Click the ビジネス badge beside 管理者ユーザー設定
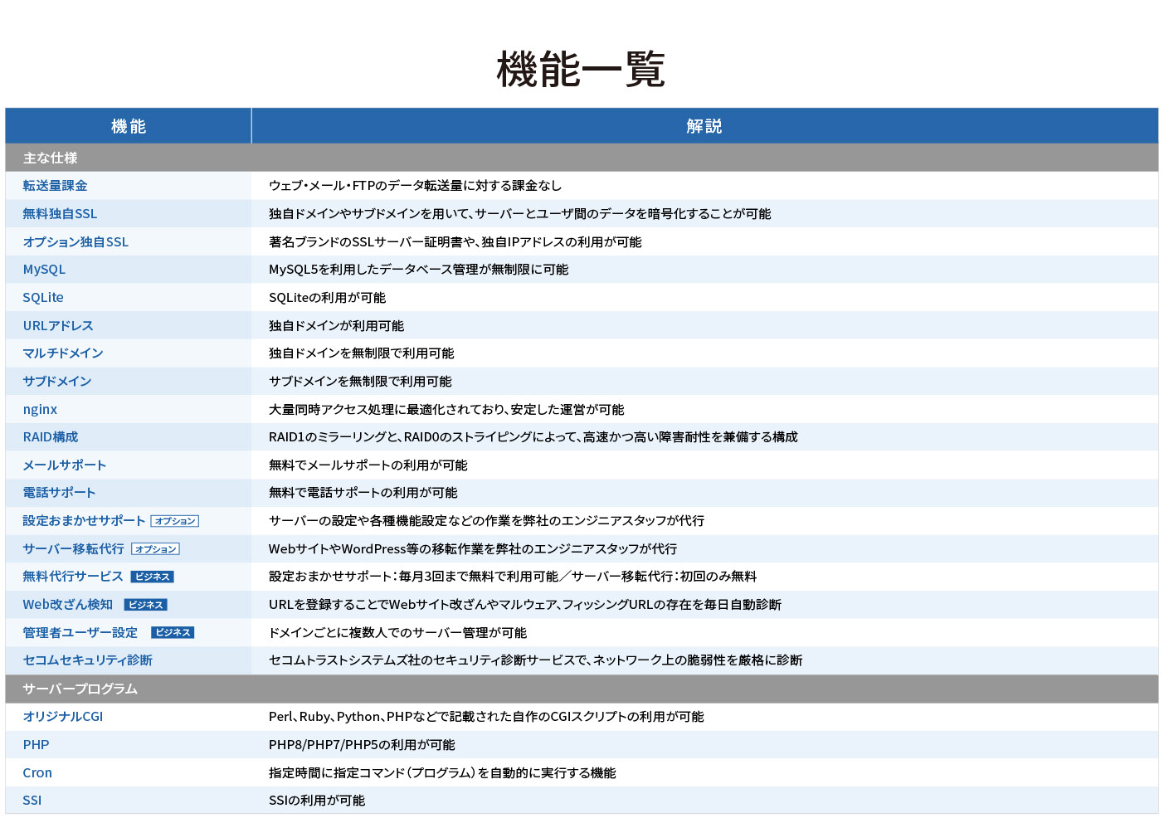 coord(173,632)
